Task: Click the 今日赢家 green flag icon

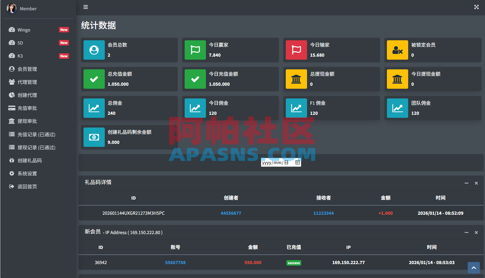Action: pos(195,50)
